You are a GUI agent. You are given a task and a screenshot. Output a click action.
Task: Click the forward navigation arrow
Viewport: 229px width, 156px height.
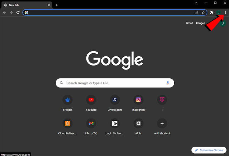coord(11,12)
